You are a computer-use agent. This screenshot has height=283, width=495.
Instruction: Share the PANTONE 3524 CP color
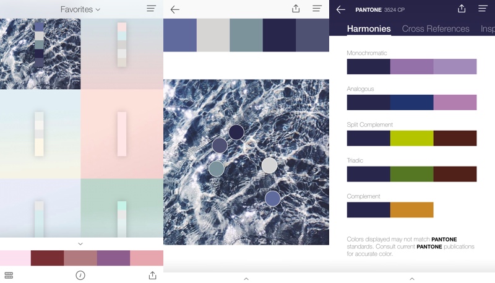462,9
